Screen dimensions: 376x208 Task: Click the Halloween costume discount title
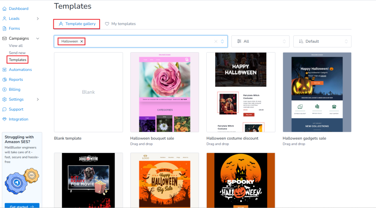coord(232,138)
